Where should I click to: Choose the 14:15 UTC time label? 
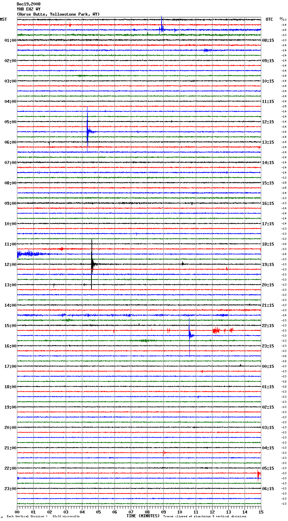(x=268, y=163)
